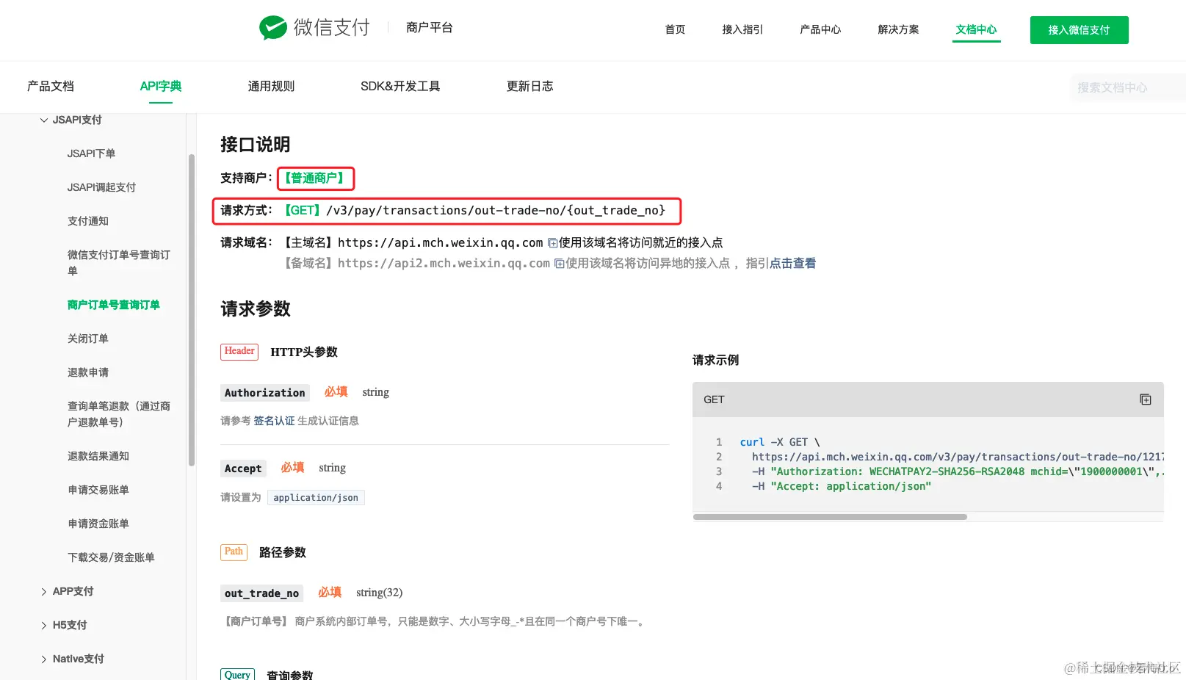Click the 接入微信支付 green button

click(x=1079, y=29)
